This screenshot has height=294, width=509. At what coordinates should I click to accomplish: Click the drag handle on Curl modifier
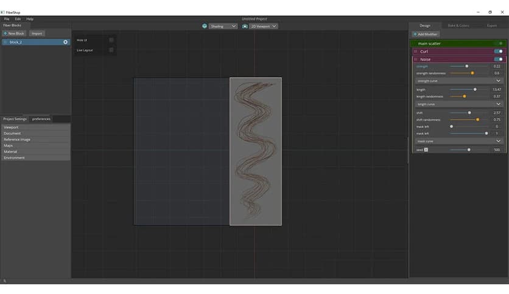pos(415,52)
